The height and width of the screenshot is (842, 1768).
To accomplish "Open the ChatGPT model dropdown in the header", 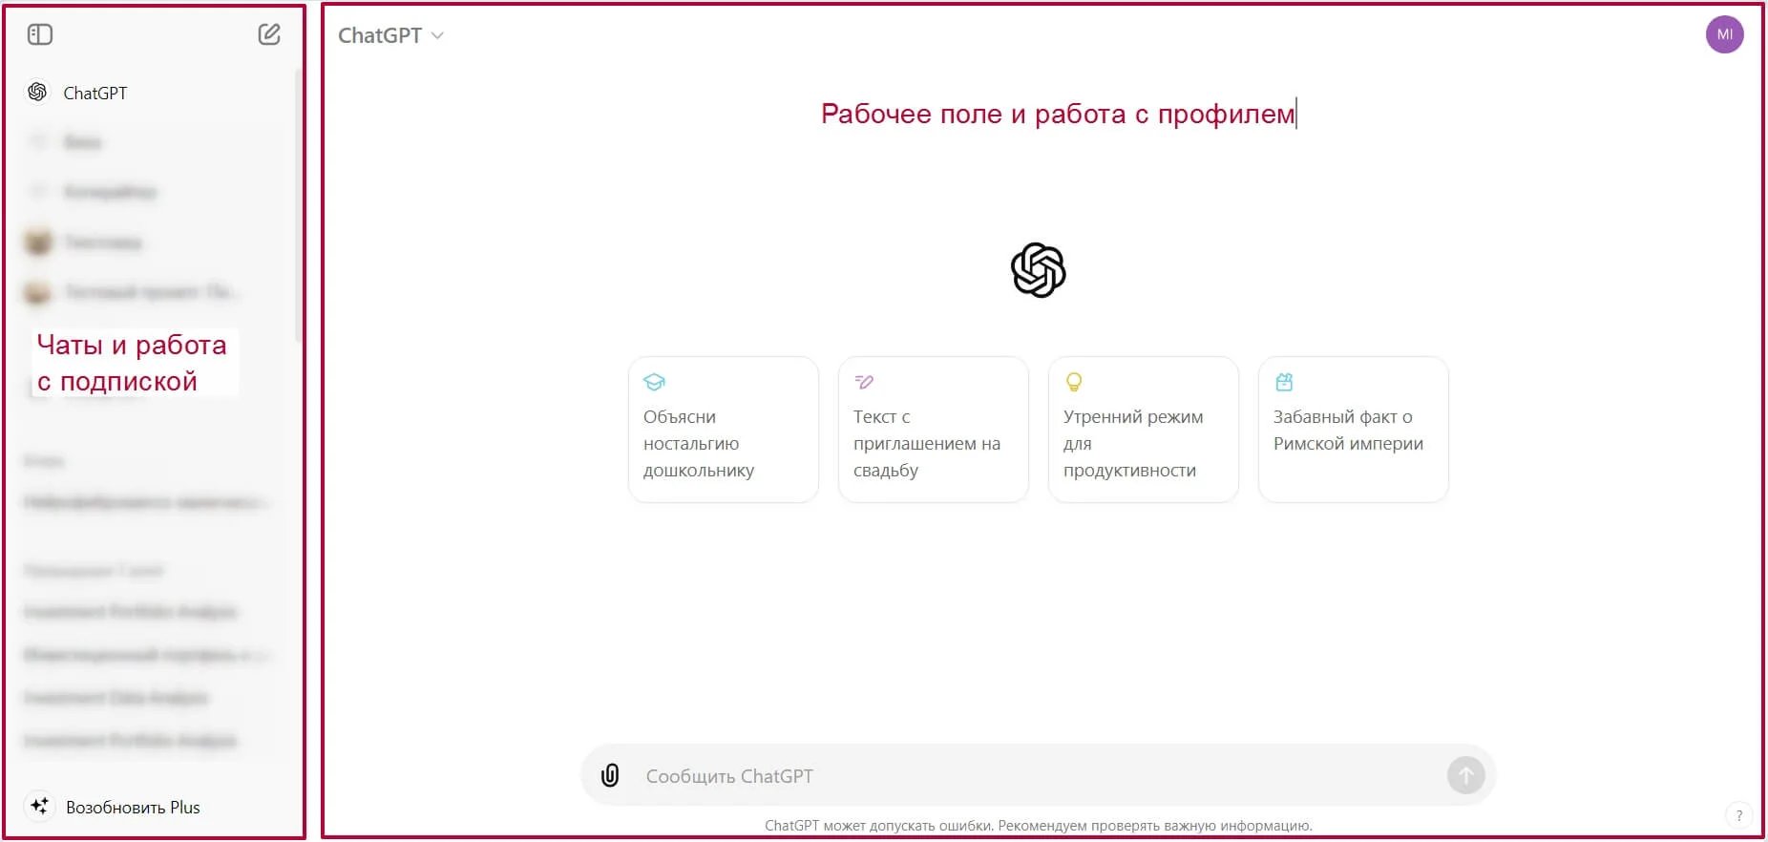I will [x=390, y=35].
